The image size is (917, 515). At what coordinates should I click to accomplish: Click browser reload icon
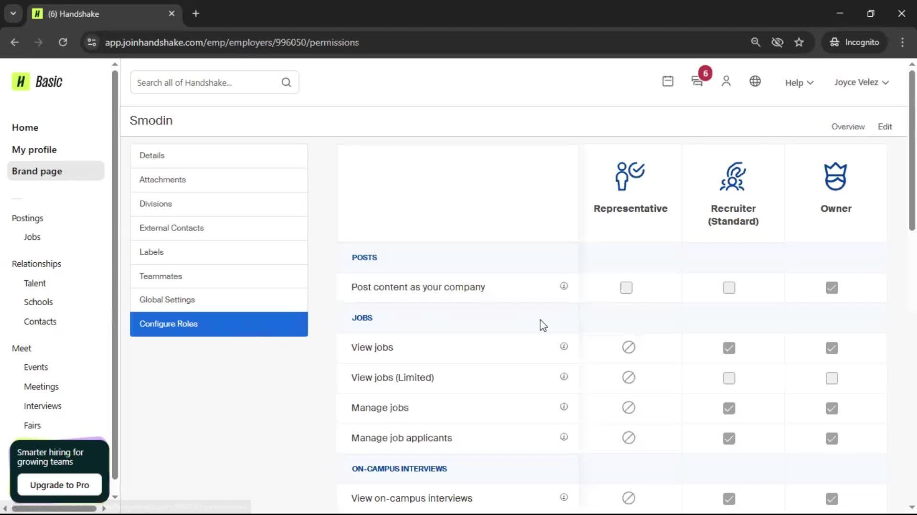[63, 42]
